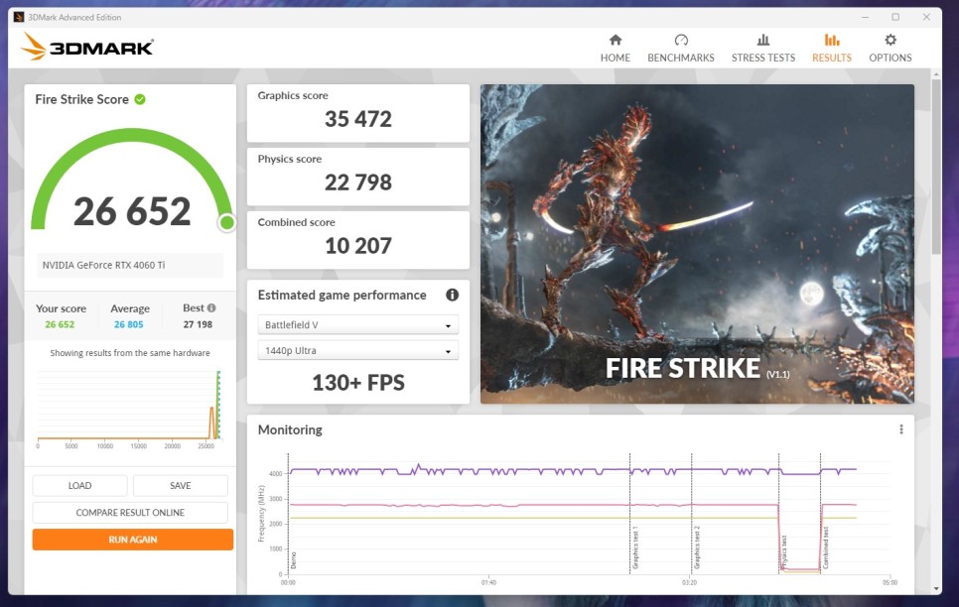This screenshot has width=959, height=607.
Task: Click the Average score 26 805
Action: tap(128, 324)
